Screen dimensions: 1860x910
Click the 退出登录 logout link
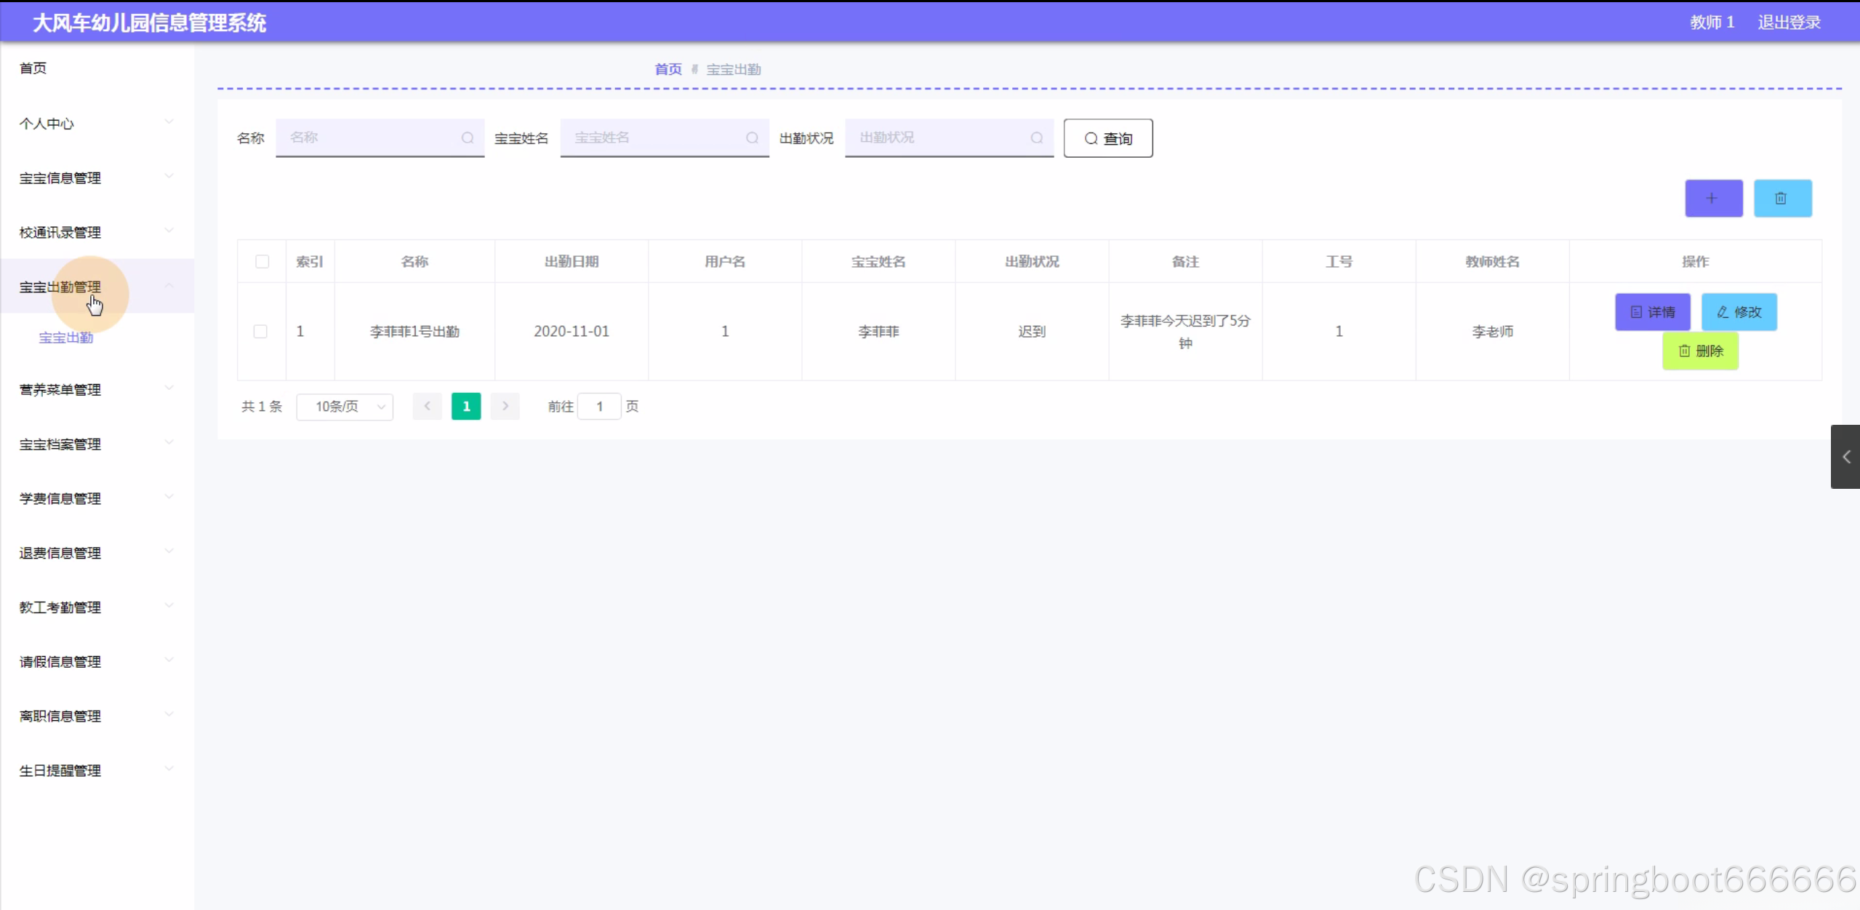(x=1789, y=23)
